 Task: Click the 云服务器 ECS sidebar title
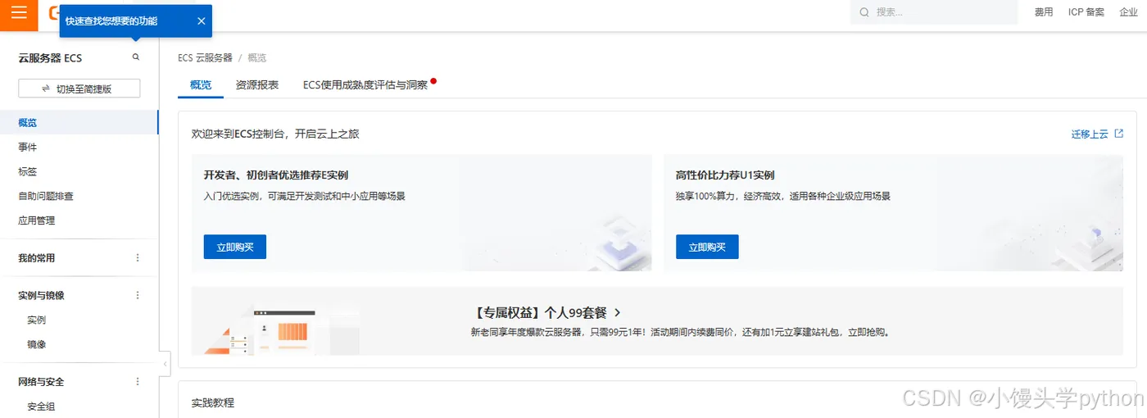coord(50,58)
